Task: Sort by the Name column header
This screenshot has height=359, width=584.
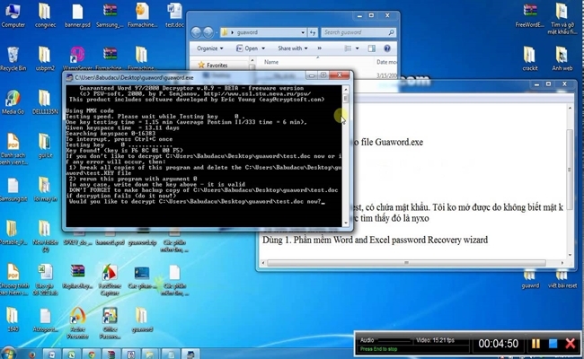Action: pyautogui.click(x=271, y=62)
